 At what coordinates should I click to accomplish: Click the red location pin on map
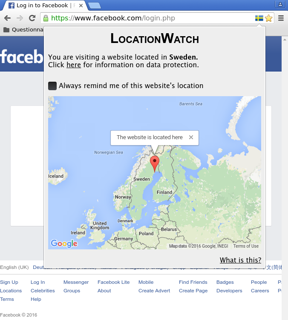(155, 164)
